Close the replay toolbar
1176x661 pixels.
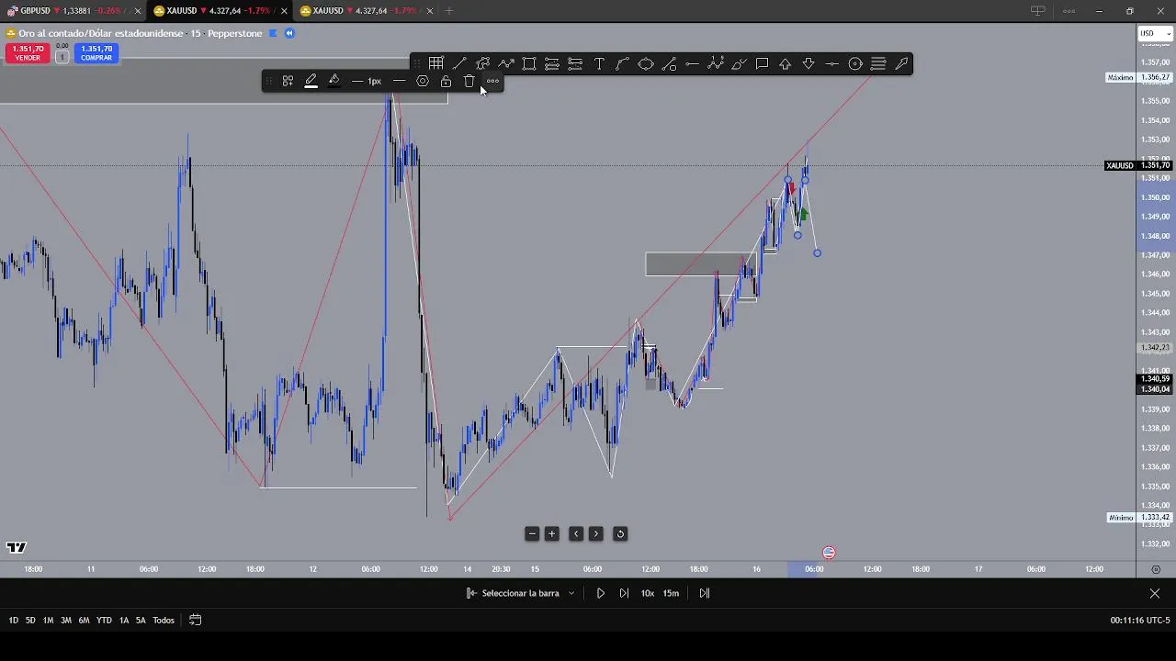[x=1155, y=593]
